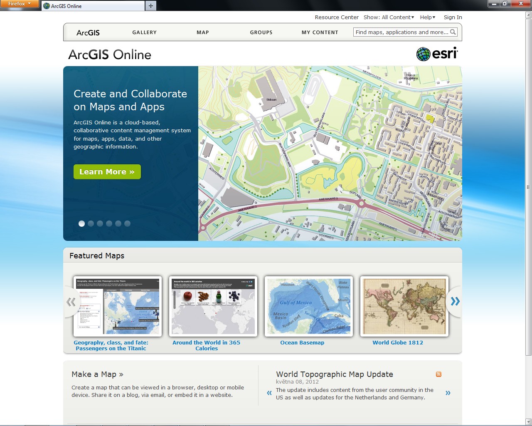Click the Esri globe logo
The height and width of the screenshot is (426, 532).
pos(423,54)
